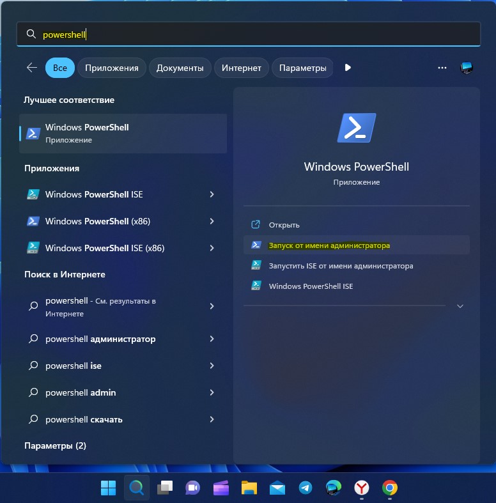This screenshot has width=496, height=503.
Task: Open the Edge remote desktop taskbar icon
Action: coord(334,488)
